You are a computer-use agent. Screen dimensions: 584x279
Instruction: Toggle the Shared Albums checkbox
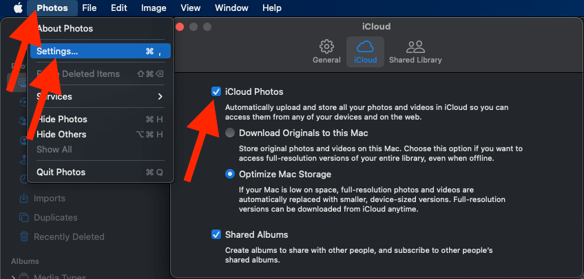pos(216,234)
